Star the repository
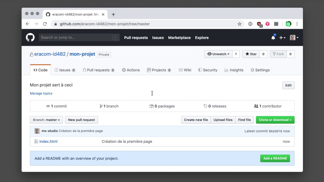 pyautogui.click(x=251, y=54)
